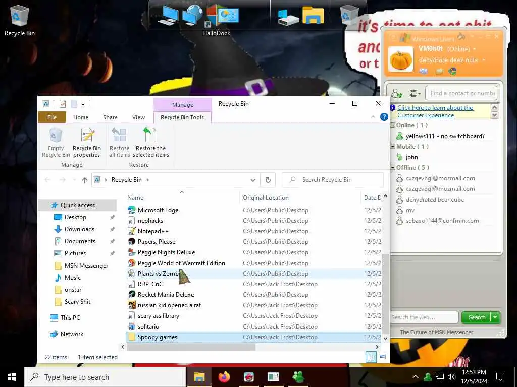This screenshot has height=387, width=517.
Task: Click VM0b0t pumpkin display picture
Action: tap(401, 59)
